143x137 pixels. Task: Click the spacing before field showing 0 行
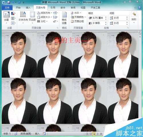tap(120, 18)
